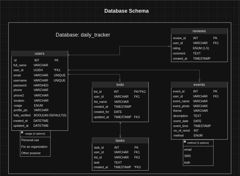Click the event_date field
240x176 pixels.
pos(181,121)
